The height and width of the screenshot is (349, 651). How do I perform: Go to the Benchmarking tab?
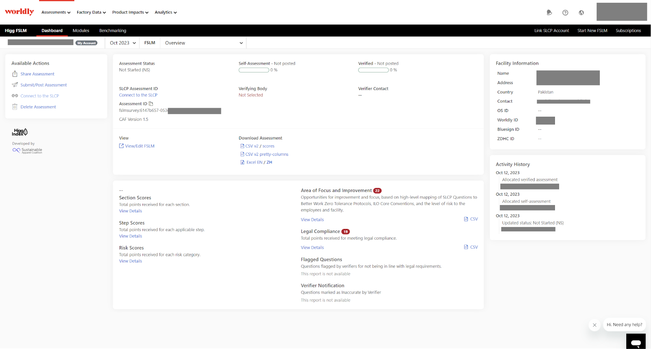click(113, 31)
